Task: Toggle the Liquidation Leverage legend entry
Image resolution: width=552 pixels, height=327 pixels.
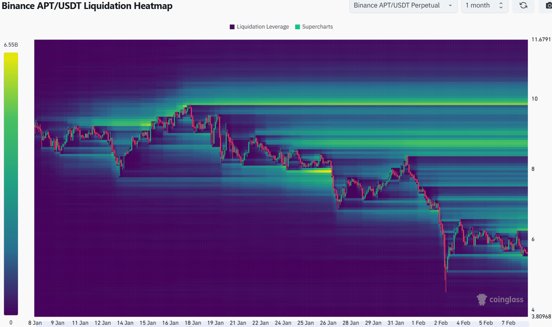Action: 259,27
